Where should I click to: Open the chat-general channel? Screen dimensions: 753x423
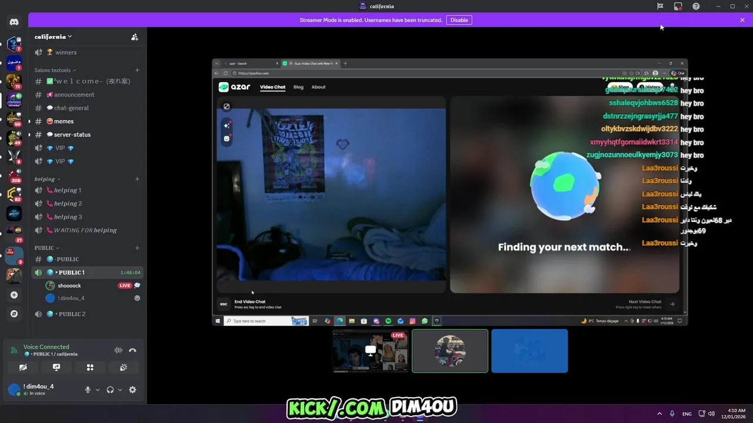(x=87, y=108)
